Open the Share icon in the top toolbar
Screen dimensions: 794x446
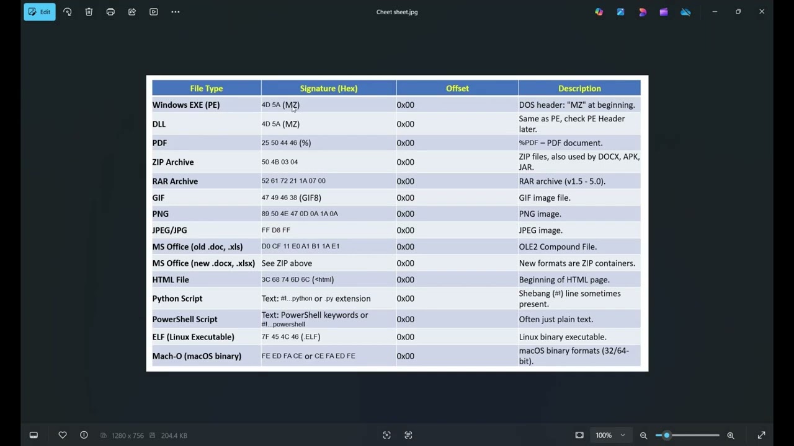pos(132,12)
